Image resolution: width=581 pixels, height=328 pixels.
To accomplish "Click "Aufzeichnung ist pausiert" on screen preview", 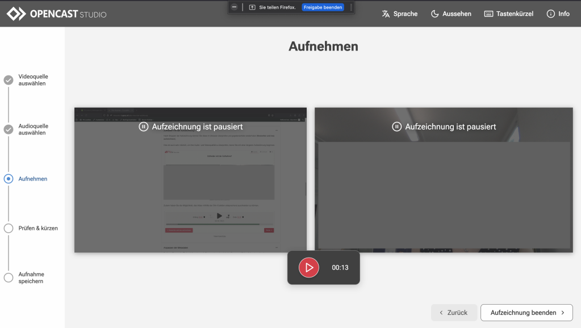I will click(197, 127).
